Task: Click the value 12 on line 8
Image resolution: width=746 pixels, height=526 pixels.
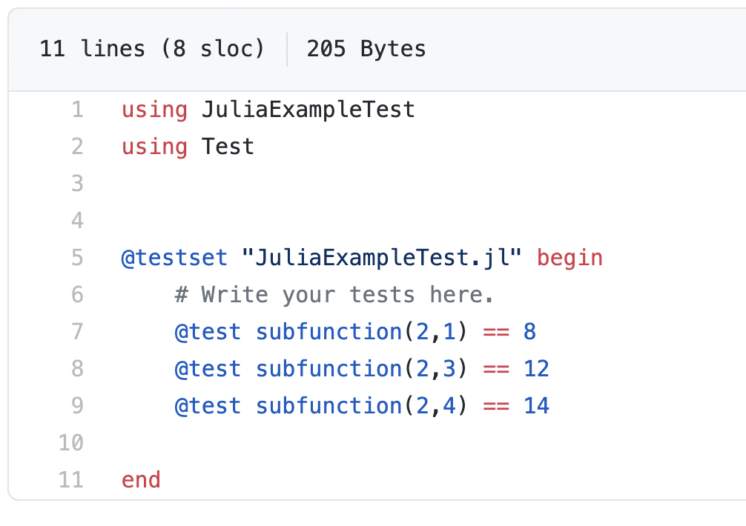Action: pos(536,369)
